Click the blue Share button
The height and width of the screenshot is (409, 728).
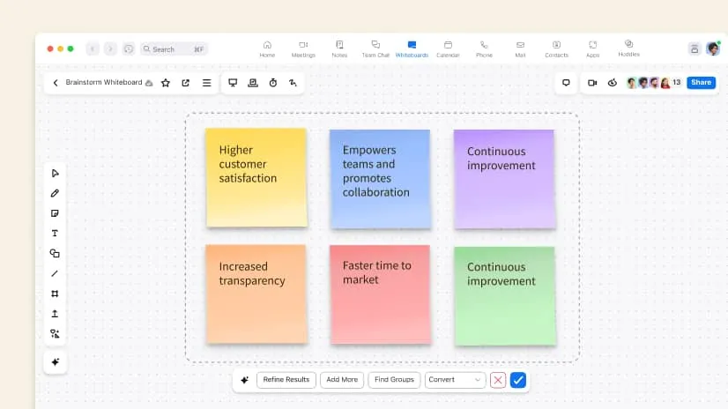tap(701, 83)
